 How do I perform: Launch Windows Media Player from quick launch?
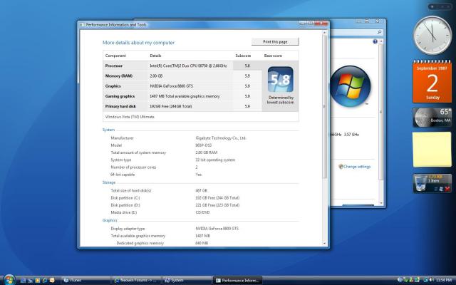[37, 280]
